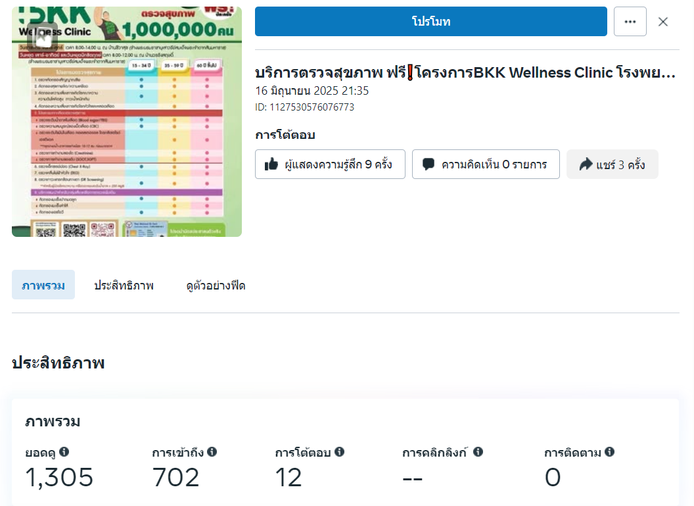Viewport: 694px width, 506px height.
Task: Click the large ประสิทธิภาพ section heading
Action: 58,363
